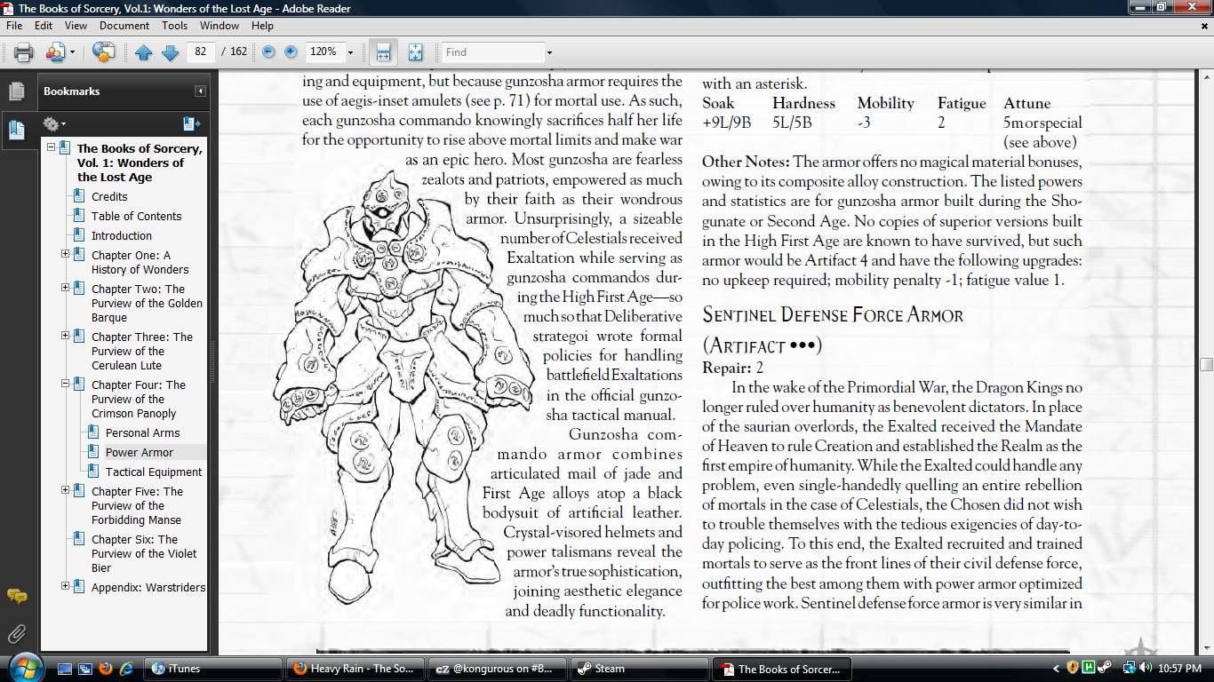Click the scroll down arrow of document

(x=1206, y=649)
